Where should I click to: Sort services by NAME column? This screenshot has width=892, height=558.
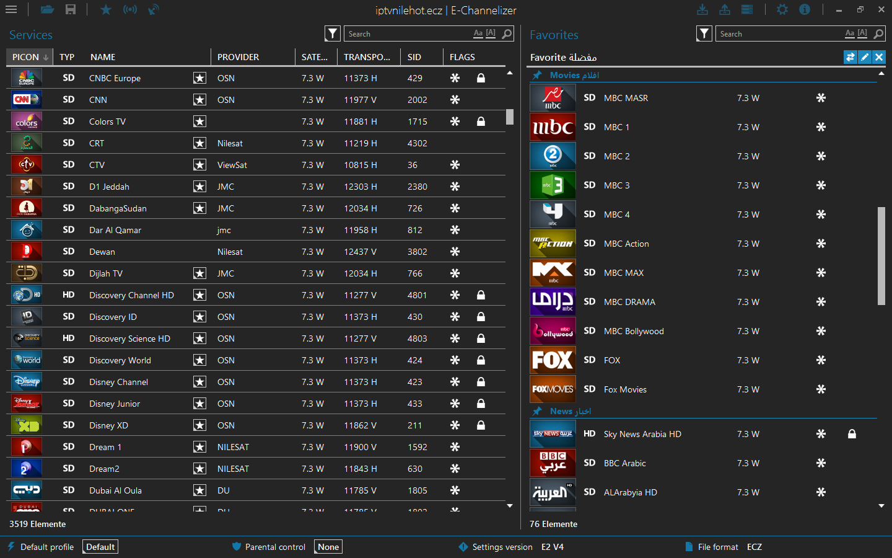pos(147,57)
